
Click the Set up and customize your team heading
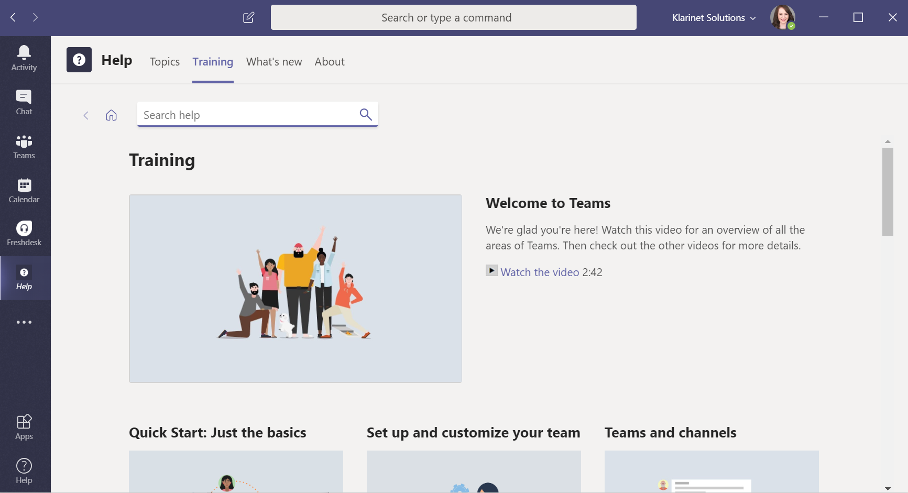click(x=474, y=433)
